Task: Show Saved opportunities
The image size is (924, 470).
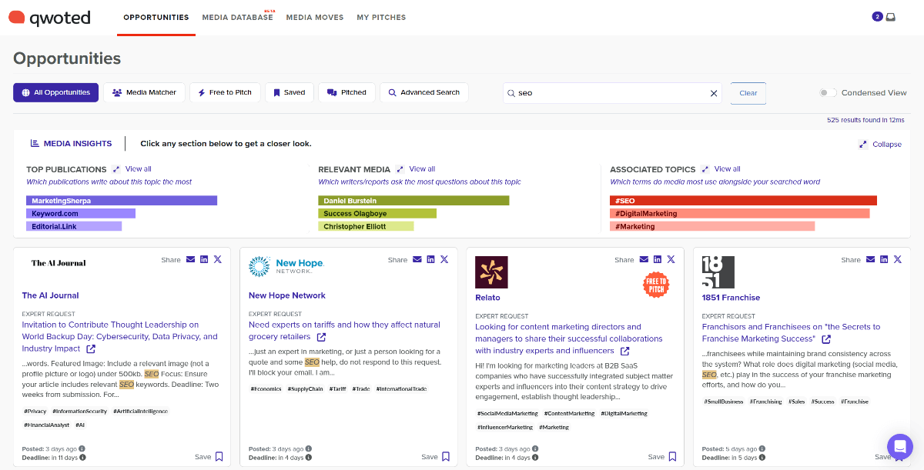Action: [289, 92]
